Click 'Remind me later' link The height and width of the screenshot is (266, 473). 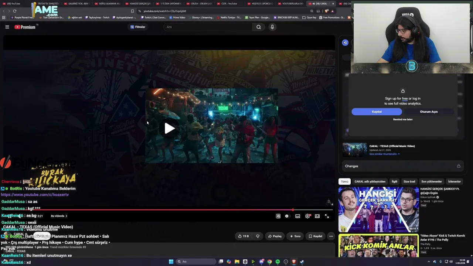pos(403,119)
